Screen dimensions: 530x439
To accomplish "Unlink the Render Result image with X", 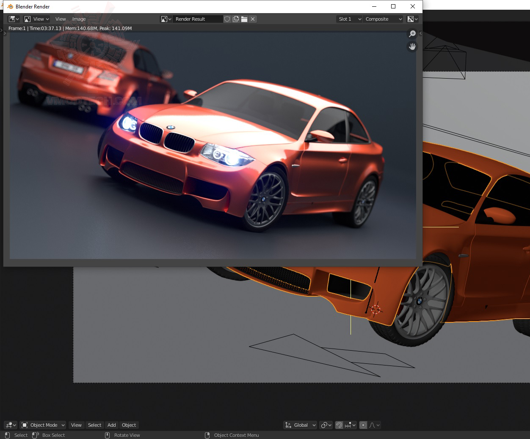I will 253,19.
